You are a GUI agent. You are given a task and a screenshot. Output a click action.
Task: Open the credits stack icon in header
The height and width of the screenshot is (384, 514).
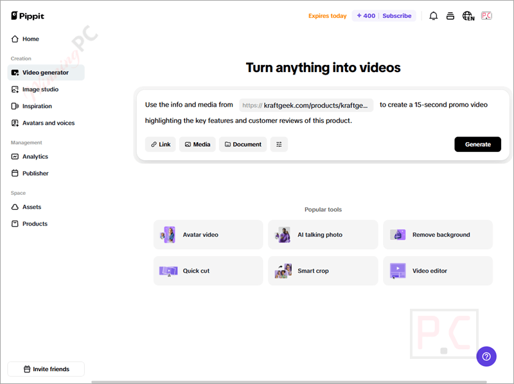point(450,15)
